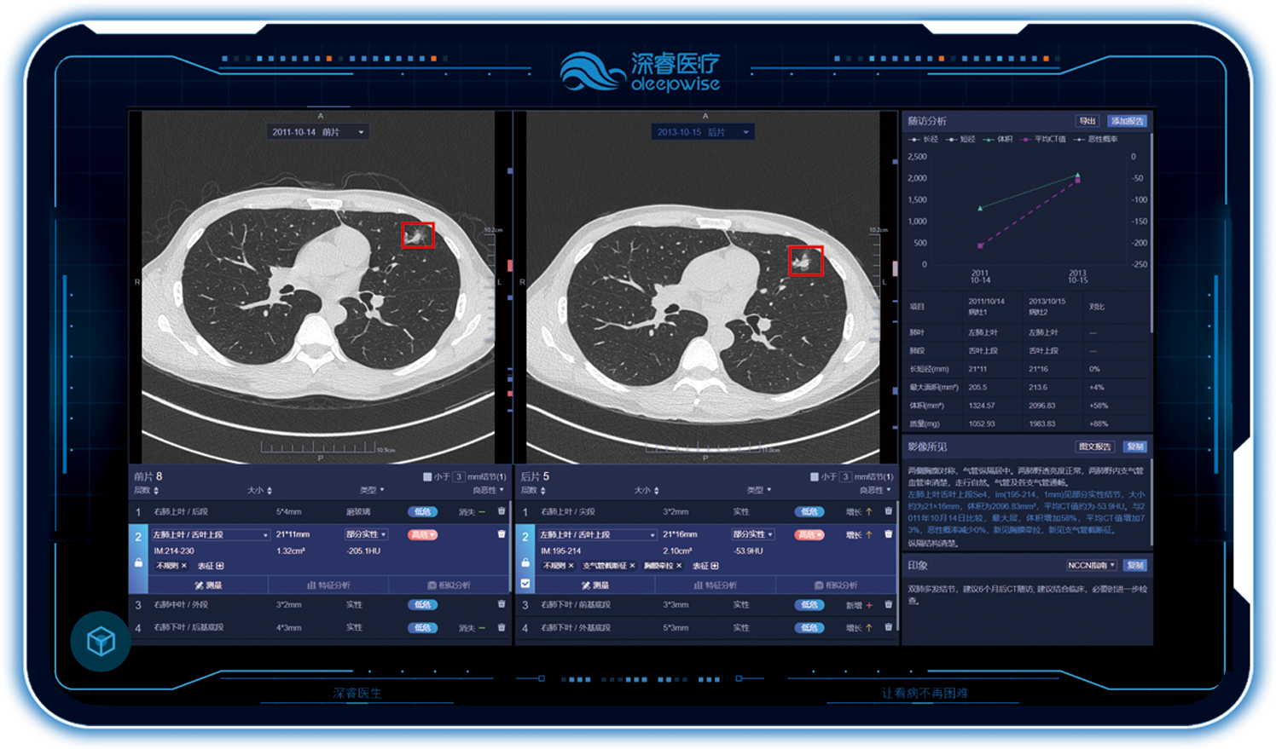
Task: Delete nodule 4 in the 后片 list
Action: [x=889, y=627]
